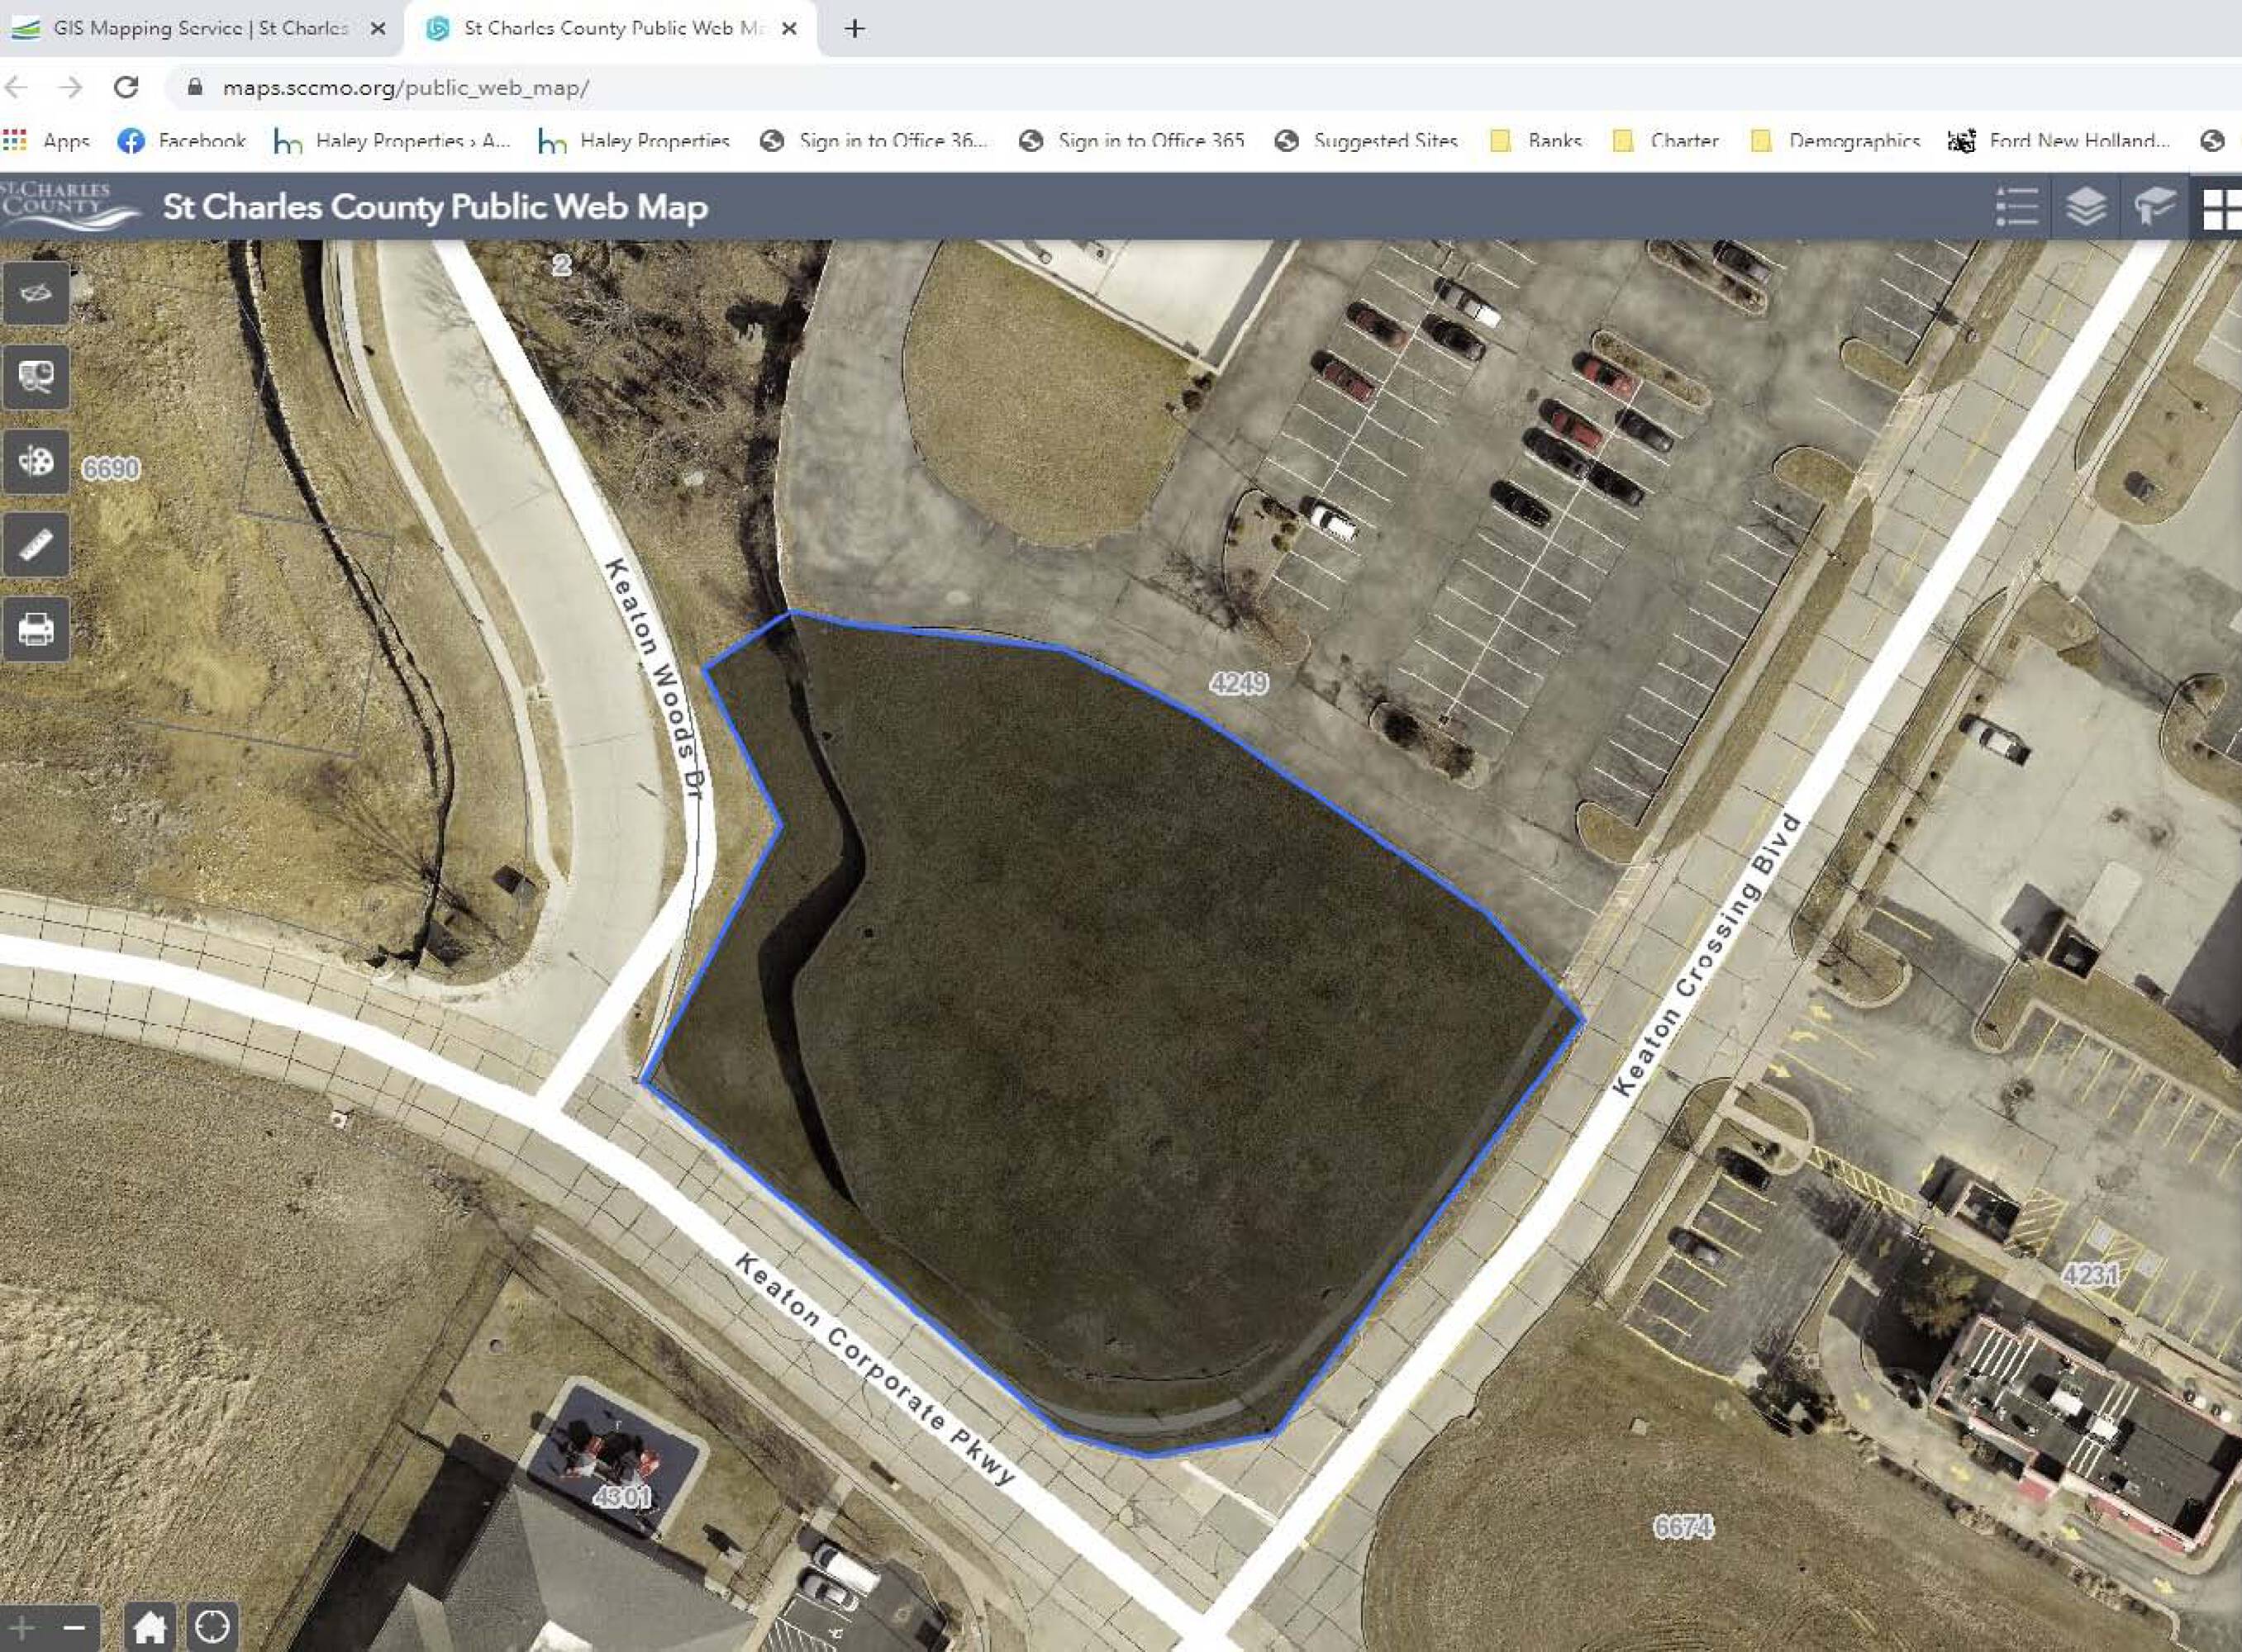The image size is (2242, 1652).
Task: Zoom in with the plus button
Action: coord(22,1627)
